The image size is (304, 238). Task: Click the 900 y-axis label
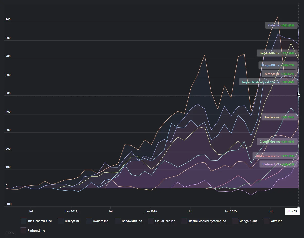pyautogui.click(x=8, y=19)
